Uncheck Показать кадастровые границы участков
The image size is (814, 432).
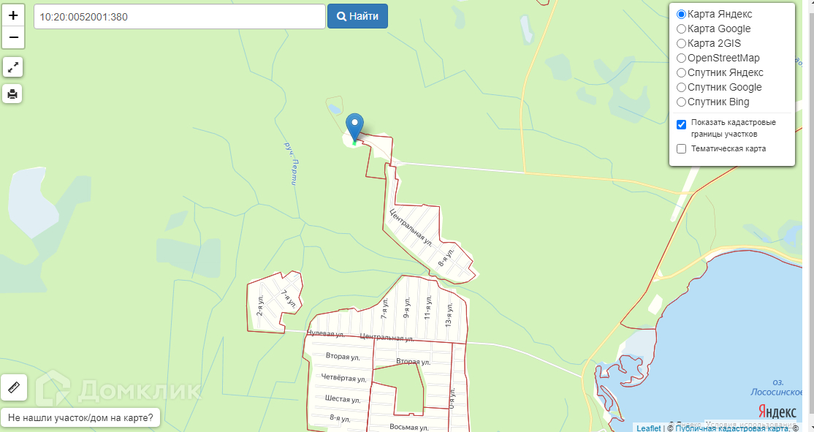tap(682, 124)
